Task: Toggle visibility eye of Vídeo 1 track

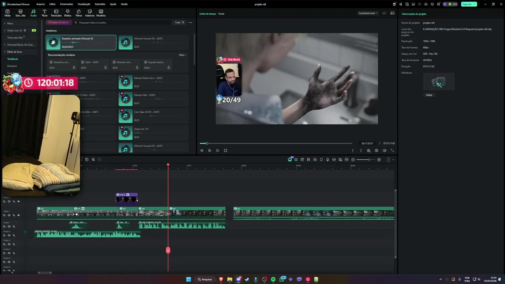Action: click(18, 215)
